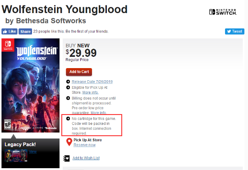
Task: Click the Facebook Like thumbs-up button
Action: 9,32
